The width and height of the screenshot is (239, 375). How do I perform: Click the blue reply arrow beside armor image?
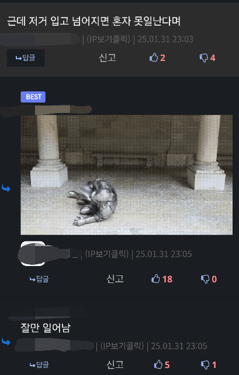click(x=6, y=188)
